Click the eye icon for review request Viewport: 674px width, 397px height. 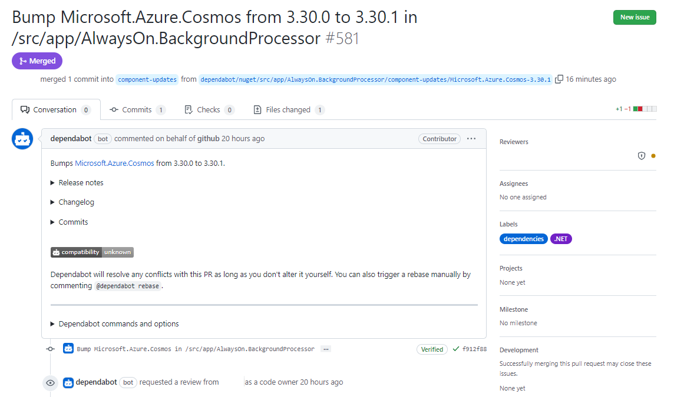click(x=51, y=382)
